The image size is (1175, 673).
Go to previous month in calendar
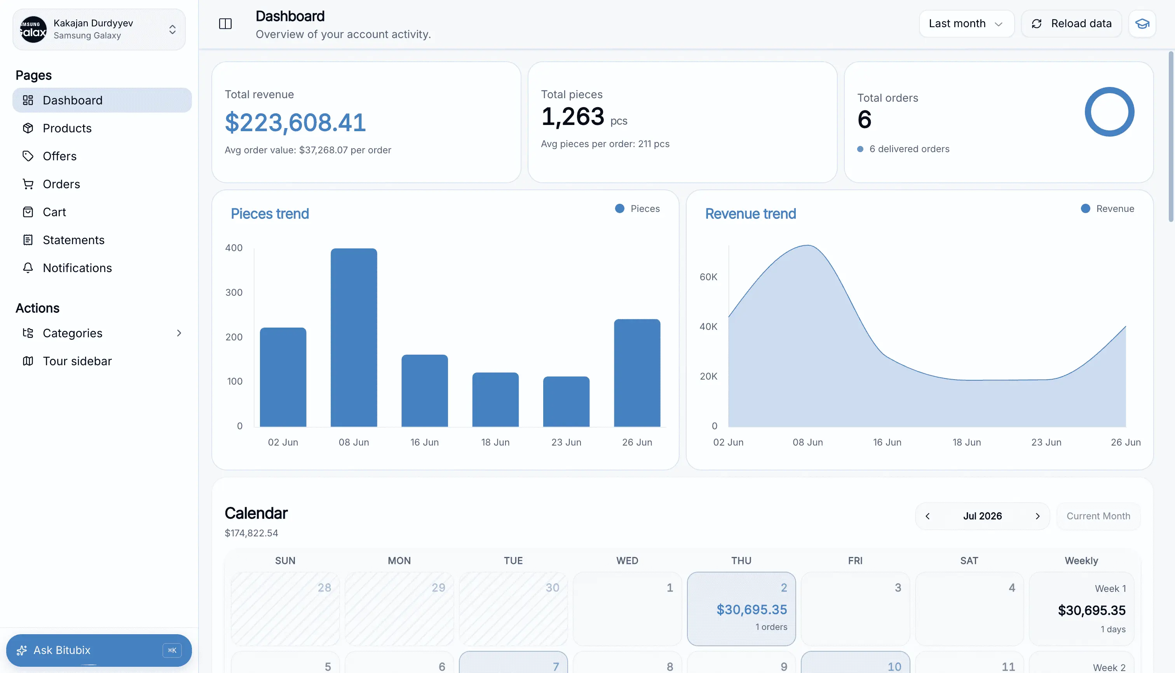pyautogui.click(x=927, y=516)
